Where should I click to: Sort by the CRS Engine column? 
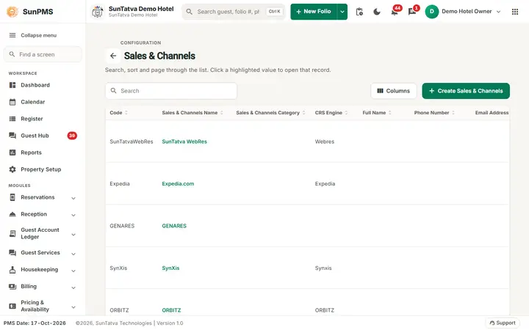pos(331,113)
